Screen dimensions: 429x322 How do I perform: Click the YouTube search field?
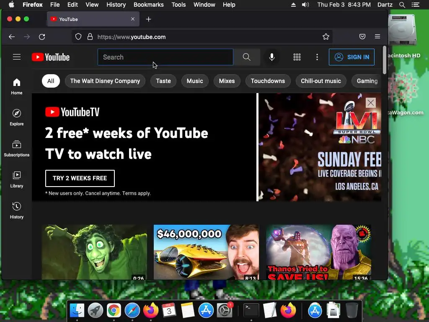pos(165,57)
